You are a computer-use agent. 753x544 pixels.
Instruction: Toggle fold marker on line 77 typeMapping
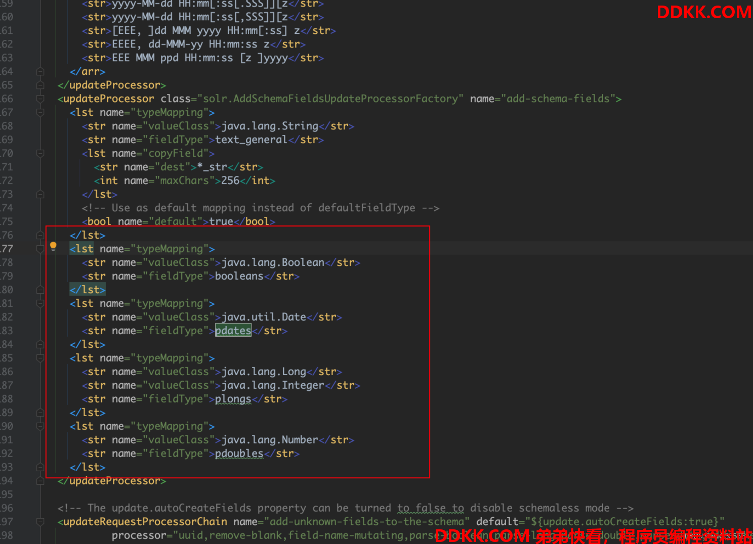(40, 249)
